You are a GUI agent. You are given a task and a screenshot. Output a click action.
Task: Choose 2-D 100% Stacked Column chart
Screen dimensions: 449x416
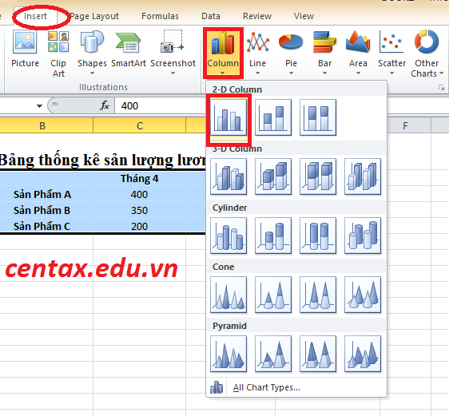(318, 117)
